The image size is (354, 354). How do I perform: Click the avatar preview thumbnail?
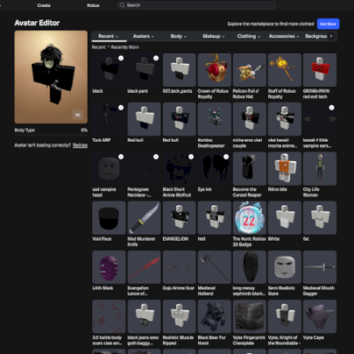click(x=51, y=77)
